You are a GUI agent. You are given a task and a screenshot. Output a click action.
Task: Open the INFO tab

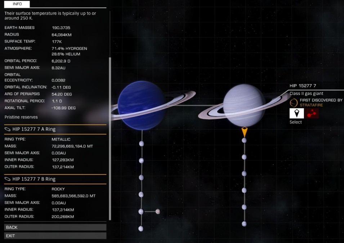(17, 4)
